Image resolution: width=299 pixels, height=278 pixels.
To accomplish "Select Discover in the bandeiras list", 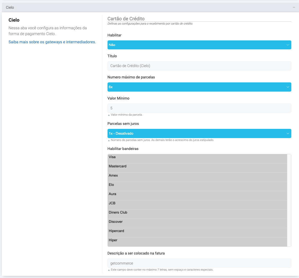I will (197, 222).
